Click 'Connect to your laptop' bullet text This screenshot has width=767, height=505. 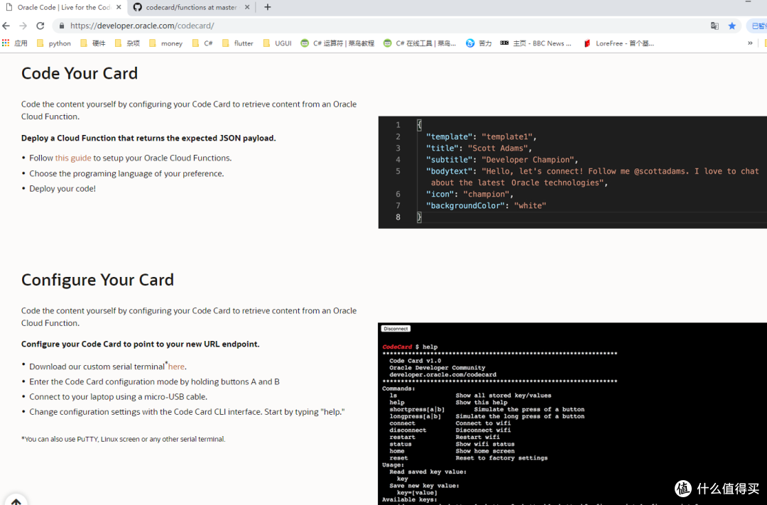(118, 397)
